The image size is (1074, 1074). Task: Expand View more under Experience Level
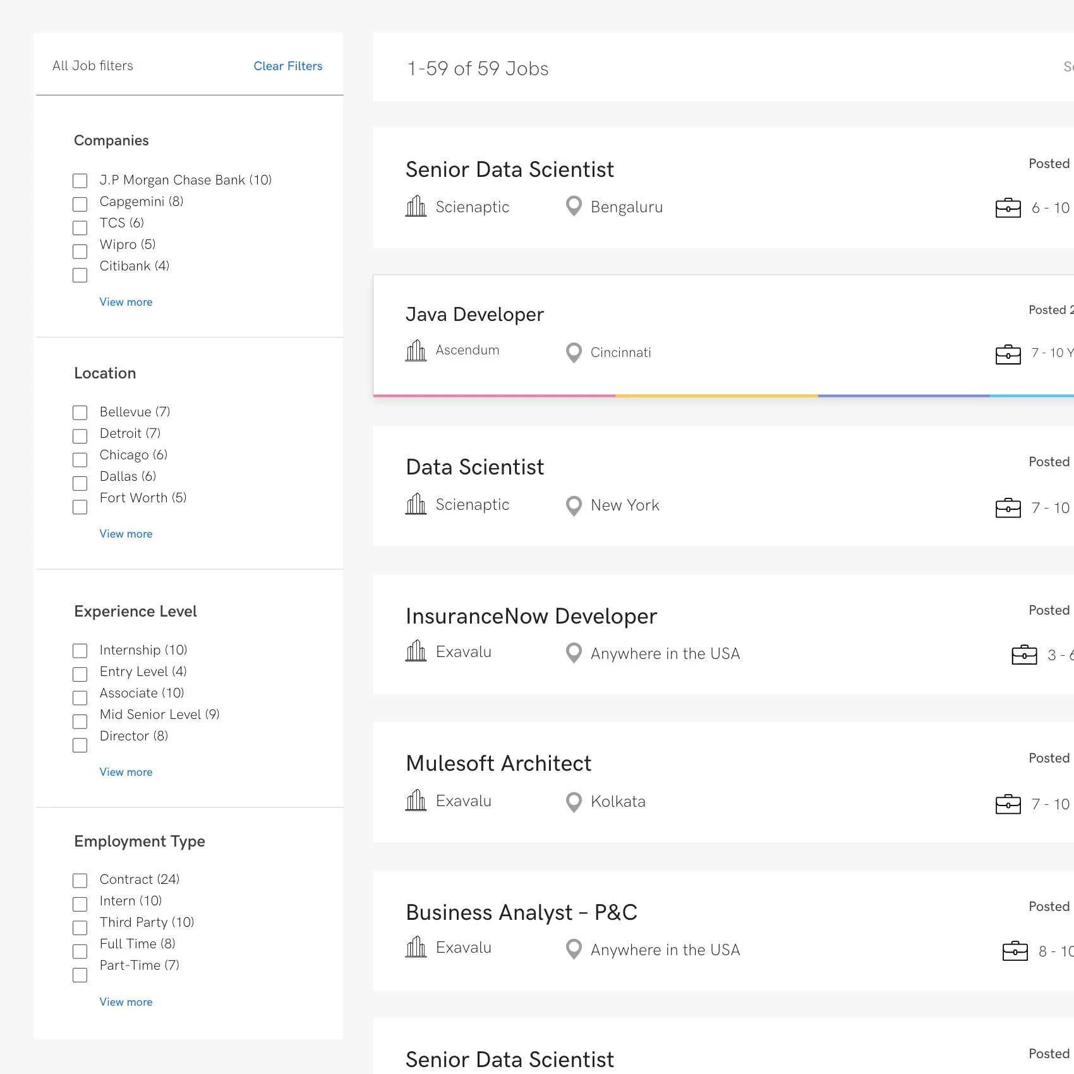click(126, 771)
